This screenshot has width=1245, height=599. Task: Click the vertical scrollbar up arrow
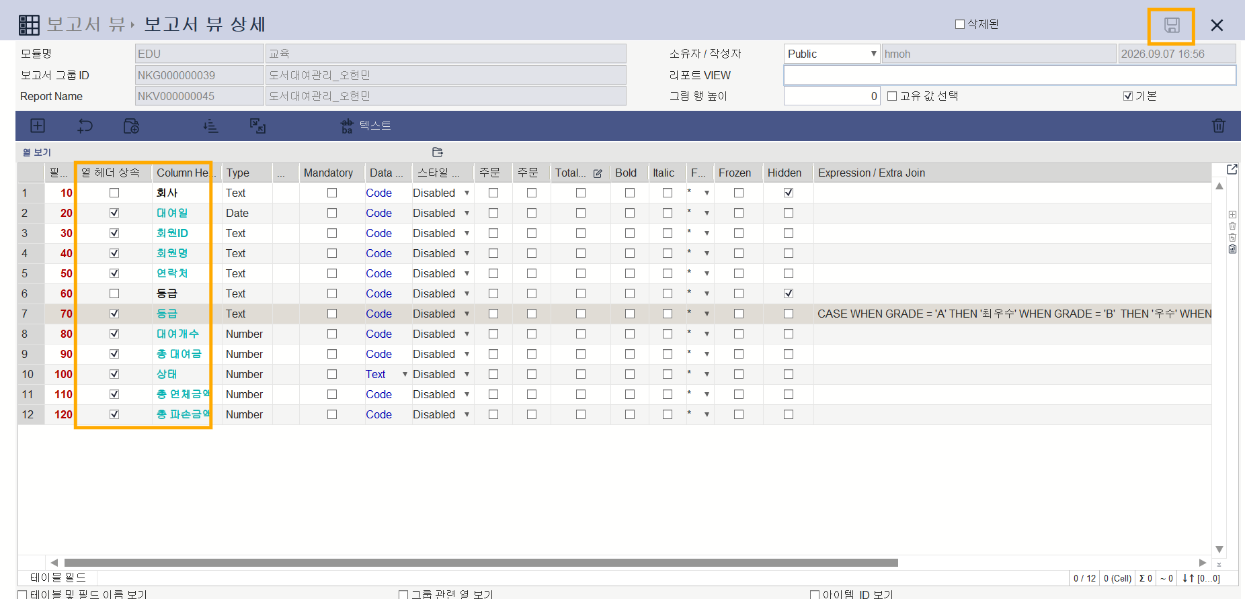coord(1219,186)
